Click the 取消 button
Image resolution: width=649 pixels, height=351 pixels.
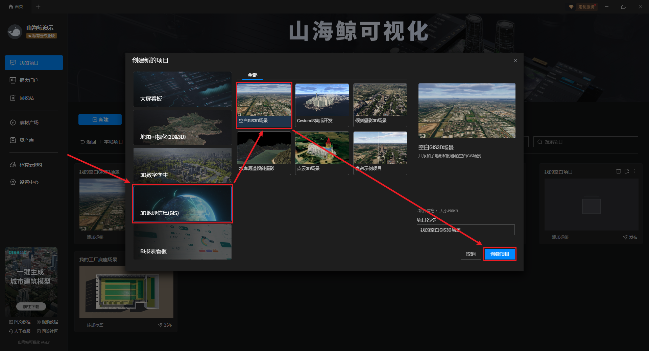(471, 254)
